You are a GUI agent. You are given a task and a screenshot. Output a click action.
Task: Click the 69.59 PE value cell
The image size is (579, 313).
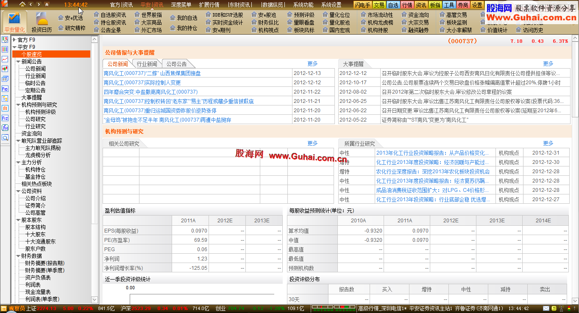pyautogui.click(x=190, y=240)
